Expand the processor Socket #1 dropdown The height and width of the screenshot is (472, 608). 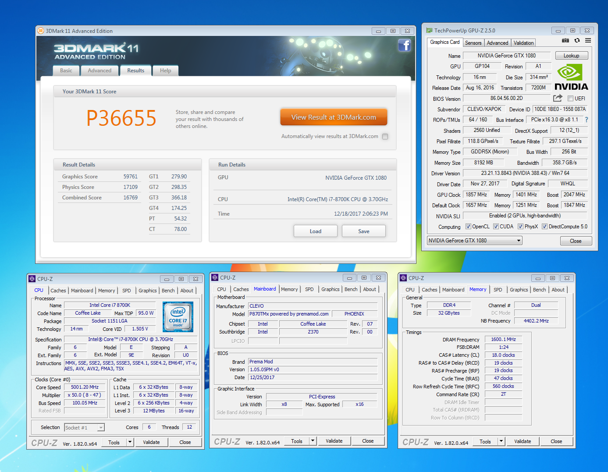tap(101, 428)
